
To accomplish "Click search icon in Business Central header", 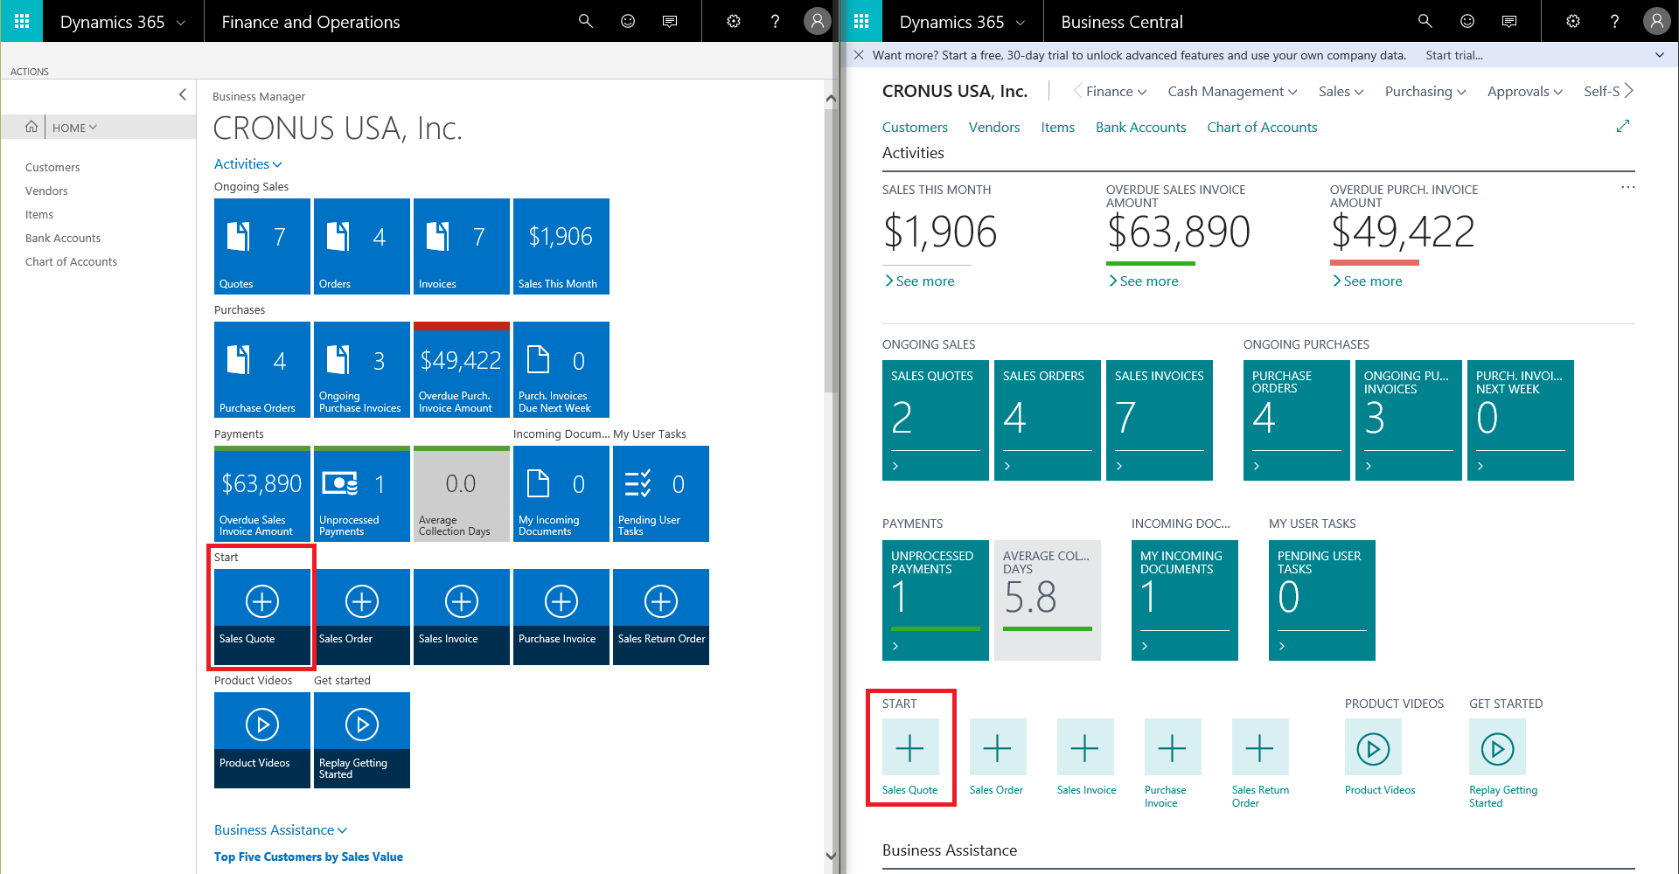I will pyautogui.click(x=1425, y=21).
